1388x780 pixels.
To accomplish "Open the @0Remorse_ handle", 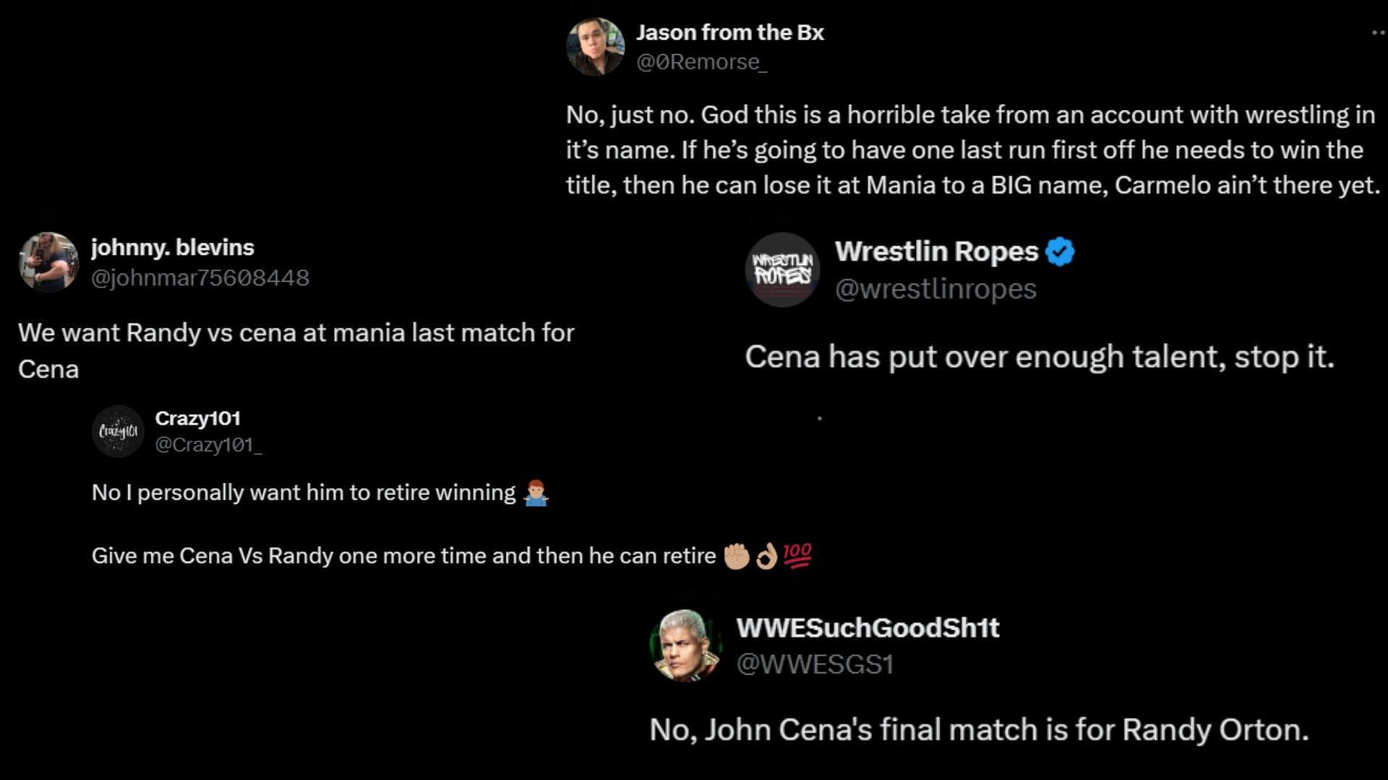I will [x=701, y=62].
